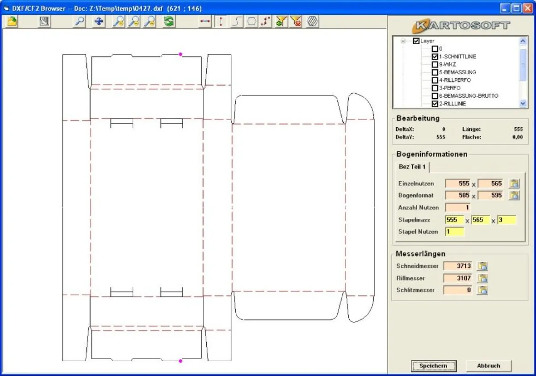Image resolution: width=536 pixels, height=376 pixels.
Task: Enable the 5-BEMASSUNG layer checkbox
Action: coord(435,72)
